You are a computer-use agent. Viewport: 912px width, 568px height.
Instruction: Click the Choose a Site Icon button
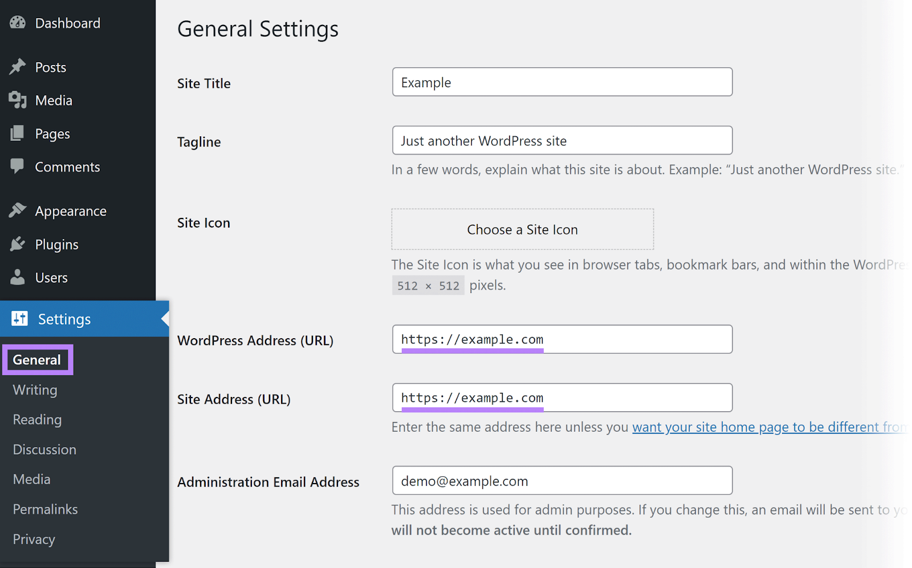522,229
